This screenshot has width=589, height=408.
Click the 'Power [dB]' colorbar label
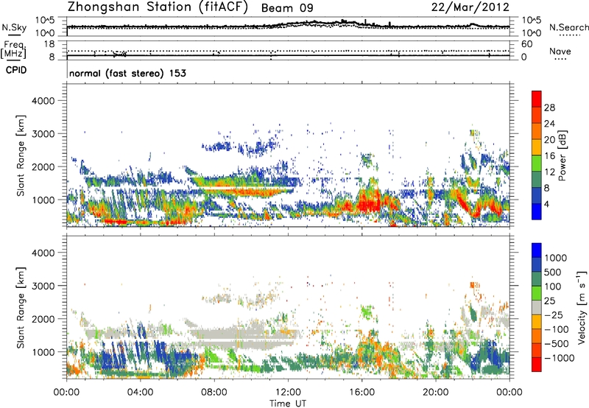pyautogui.click(x=562, y=155)
